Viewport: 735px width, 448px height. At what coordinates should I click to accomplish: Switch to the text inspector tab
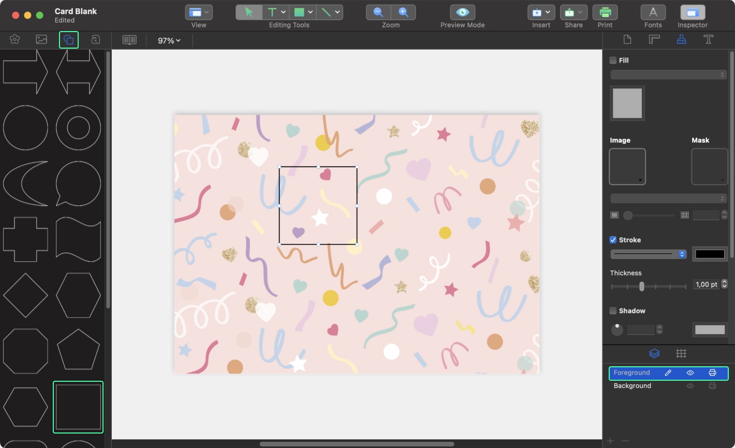708,40
